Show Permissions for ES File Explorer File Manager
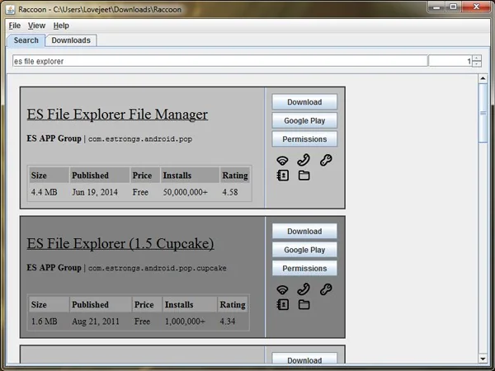The image size is (495, 371). click(304, 139)
